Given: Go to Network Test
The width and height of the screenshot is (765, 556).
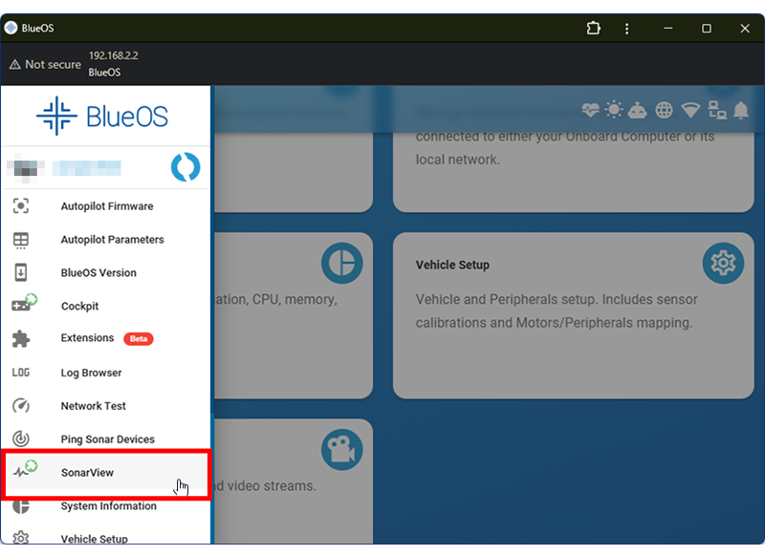Looking at the screenshot, I should pos(106,406).
